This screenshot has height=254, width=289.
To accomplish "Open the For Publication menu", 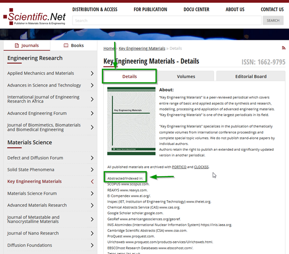I will coord(150,10).
